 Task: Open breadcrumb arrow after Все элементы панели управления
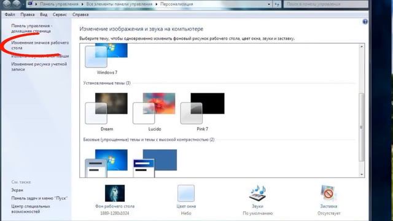[x=156, y=4]
